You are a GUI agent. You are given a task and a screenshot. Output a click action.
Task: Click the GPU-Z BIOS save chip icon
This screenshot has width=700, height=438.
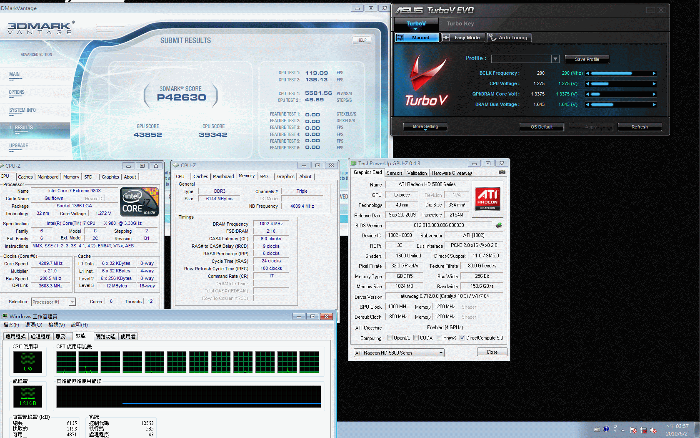click(x=498, y=225)
